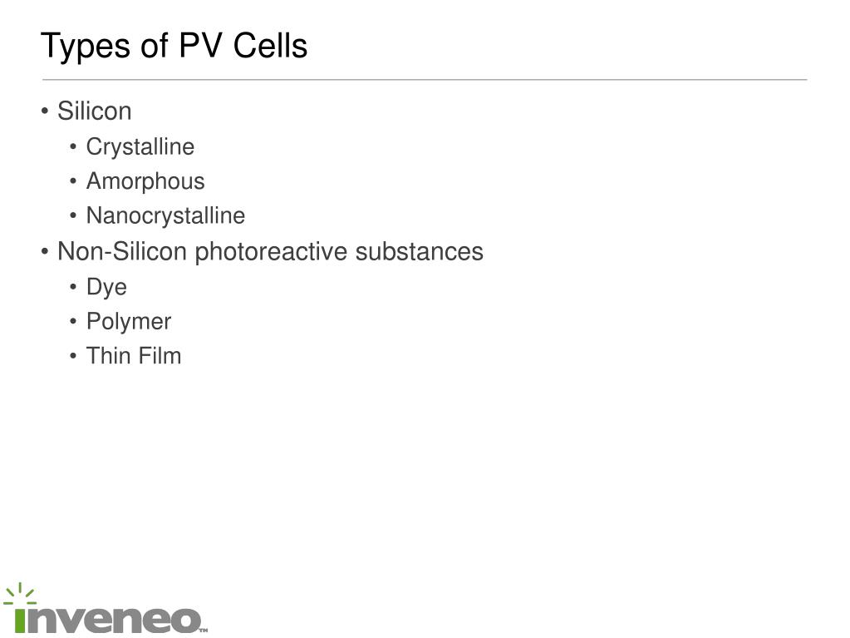Click the Silicon bullet text
Screen dimensions: 850x638
(95, 111)
